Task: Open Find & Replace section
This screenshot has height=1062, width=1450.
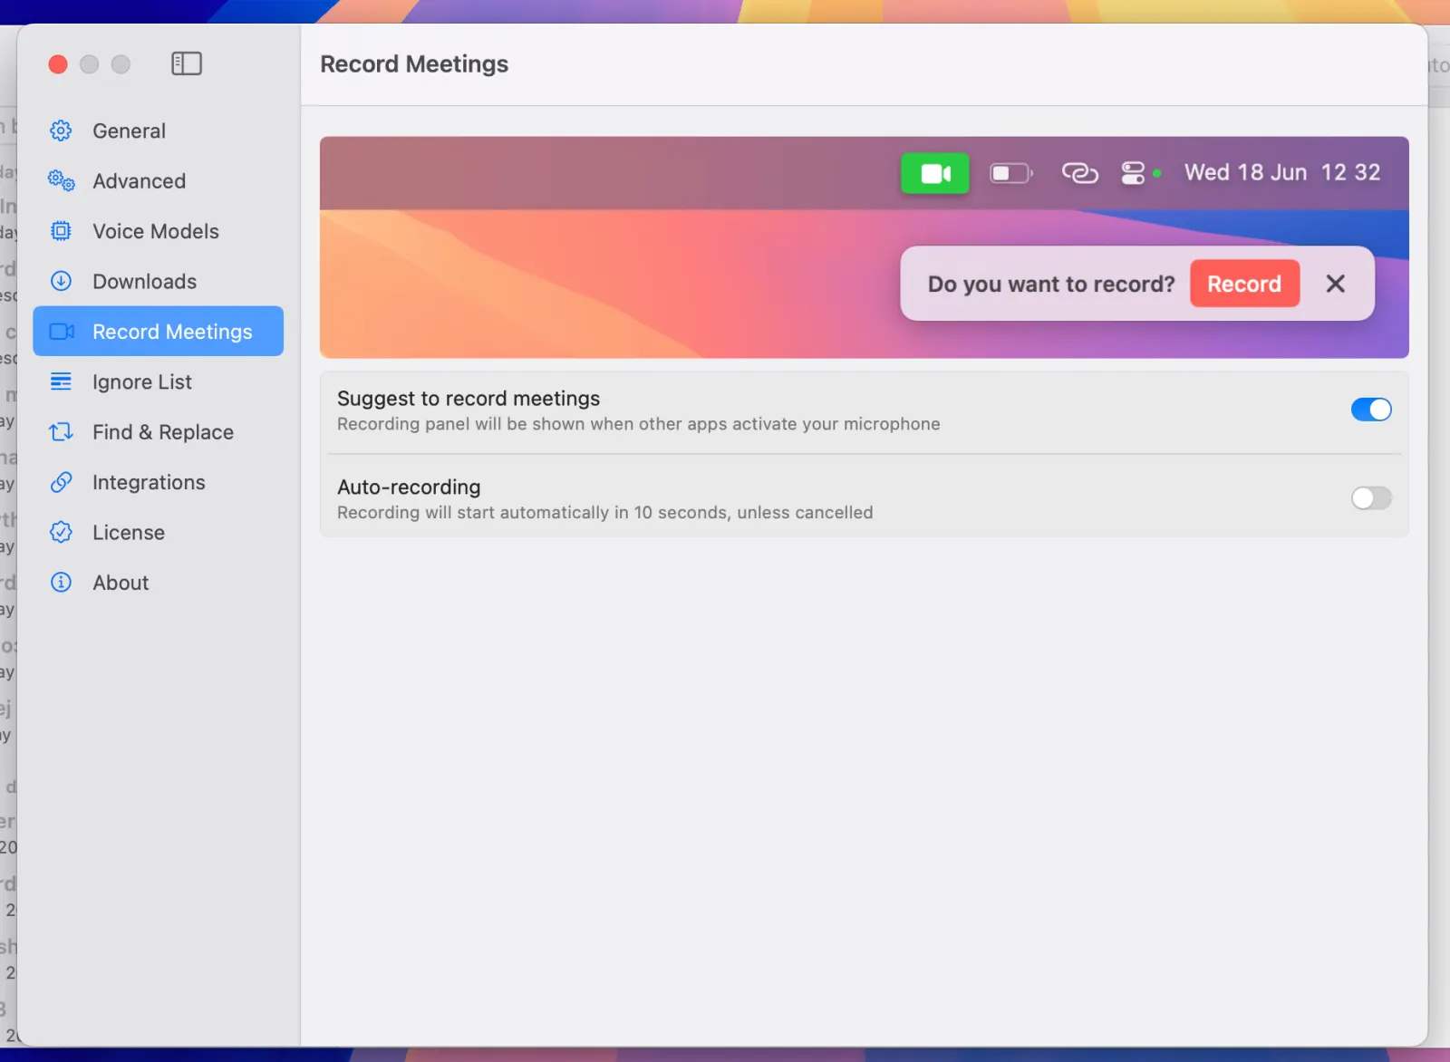Action: pos(158,432)
